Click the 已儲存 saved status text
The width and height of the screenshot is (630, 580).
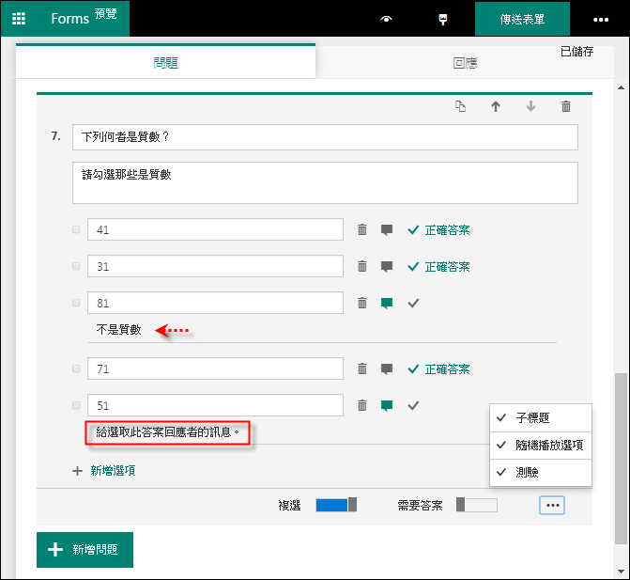click(x=576, y=52)
